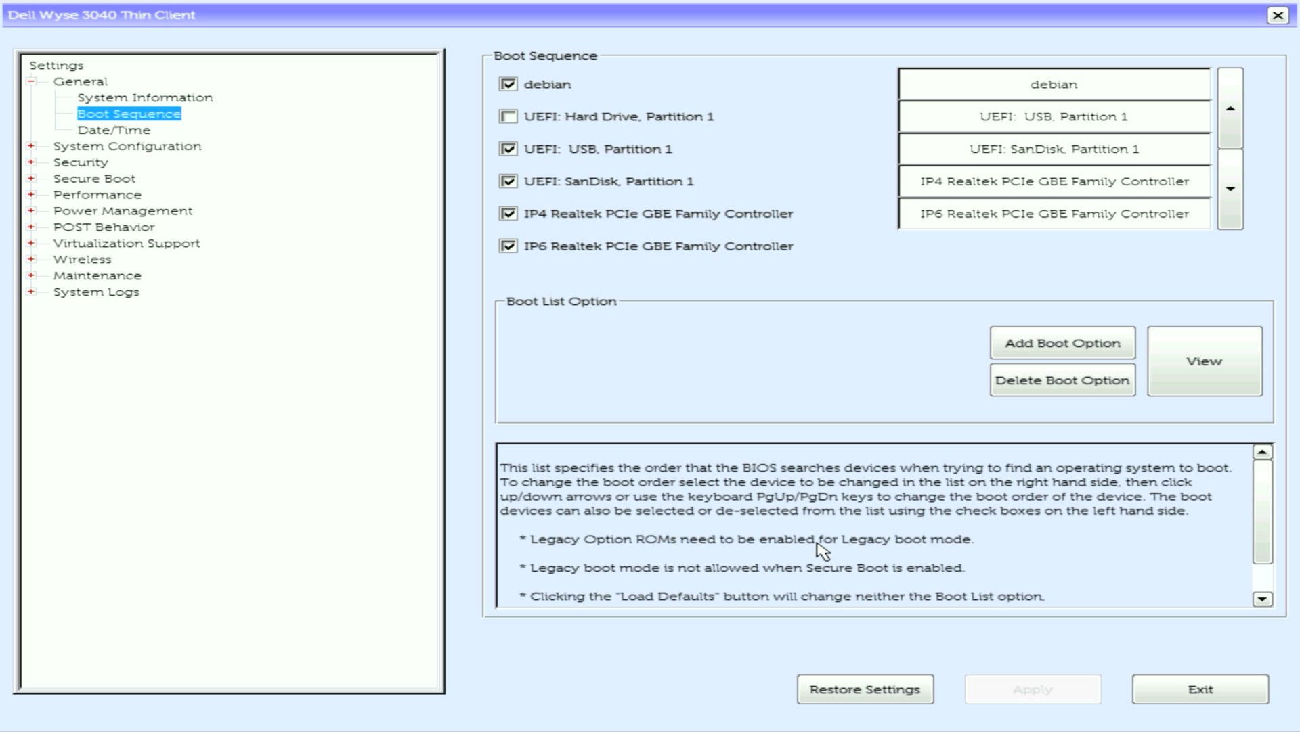Expand the Wireless section
1300x732 pixels.
tap(31, 260)
